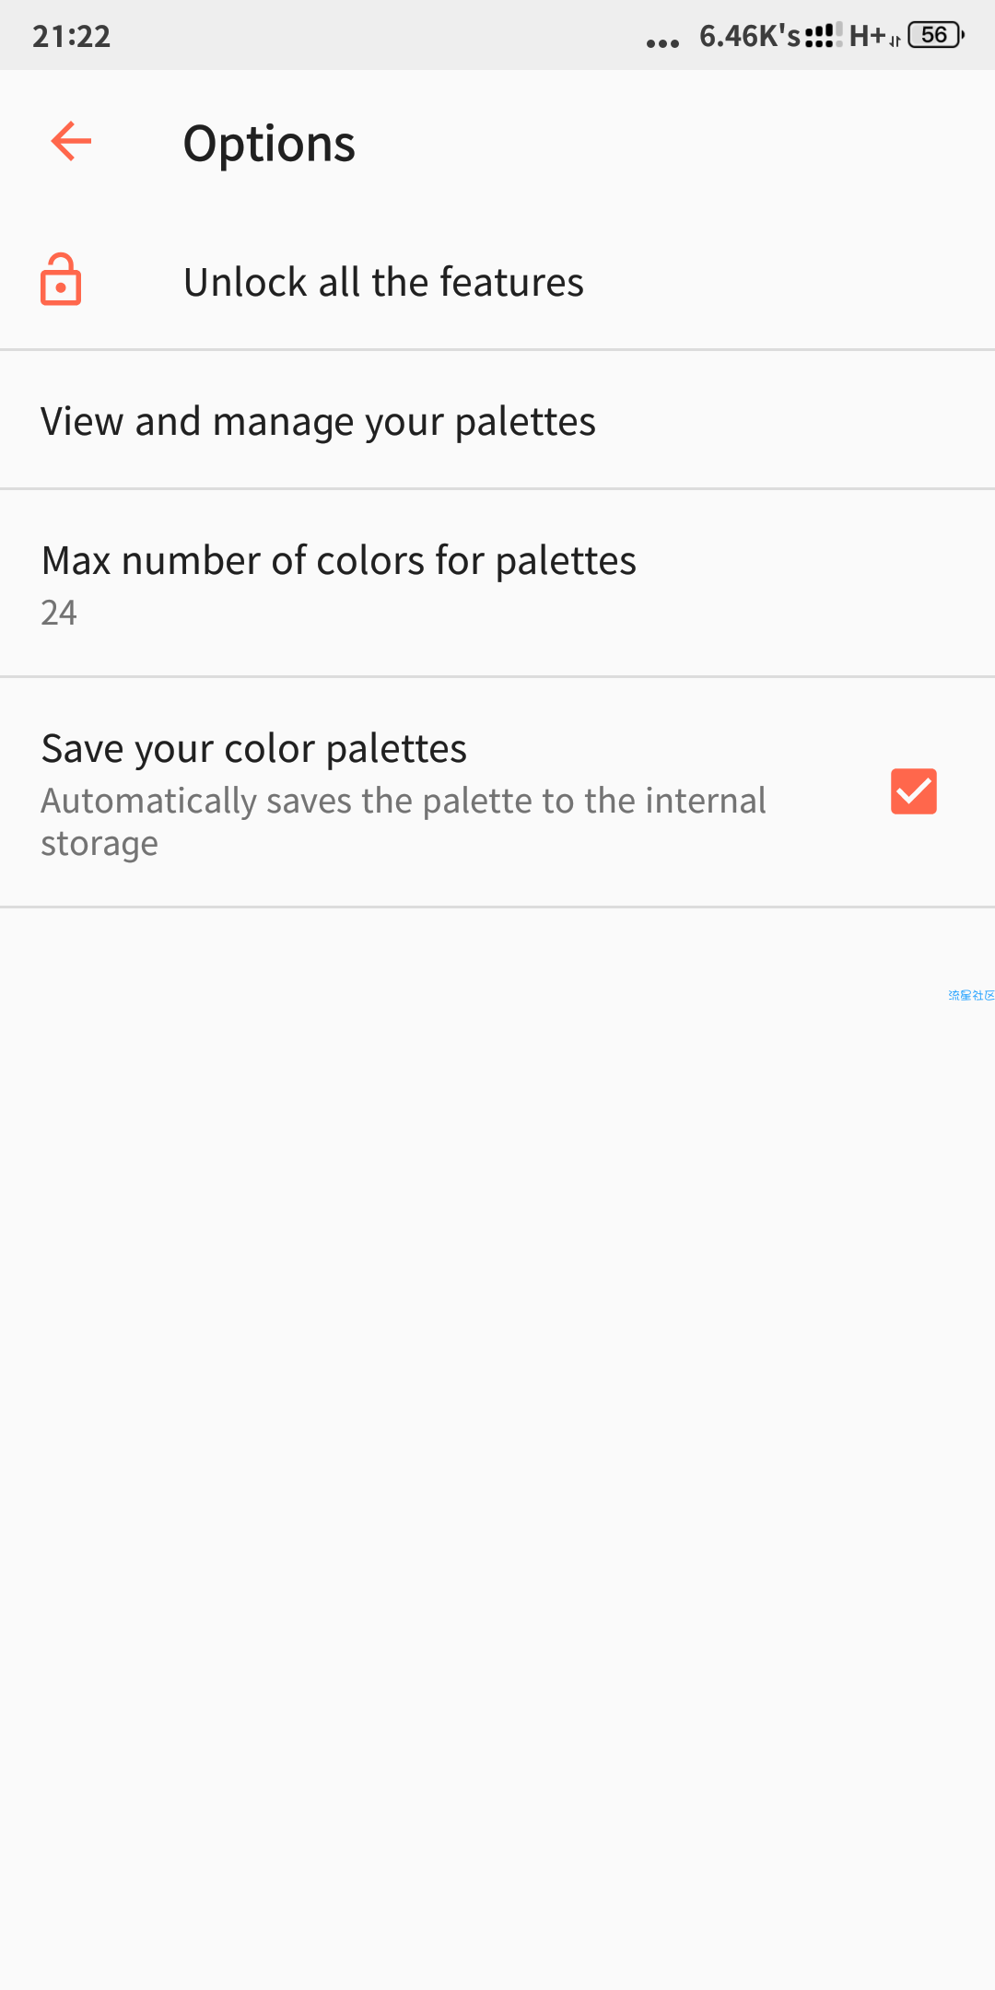995x1990 pixels.
Task: Tap the orange padlock icon
Action: click(61, 280)
